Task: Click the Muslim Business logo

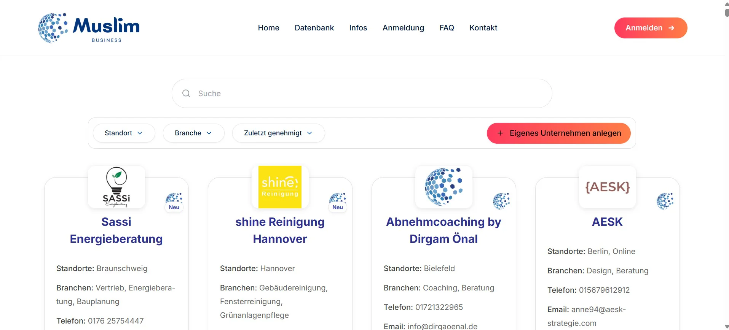Action: [x=89, y=28]
